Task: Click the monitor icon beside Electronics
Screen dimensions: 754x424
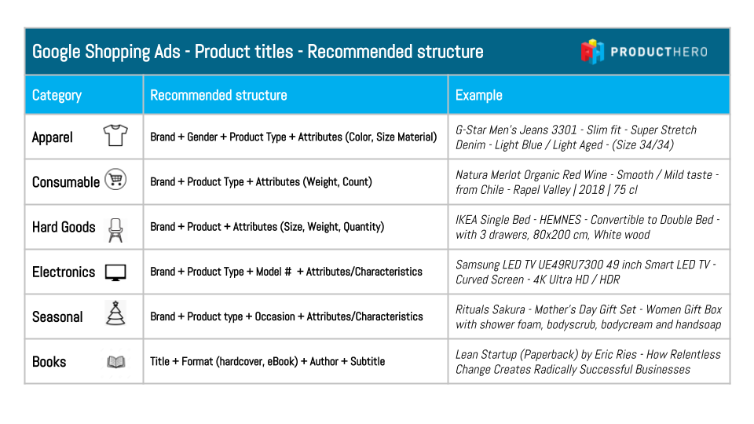Action: (115, 272)
